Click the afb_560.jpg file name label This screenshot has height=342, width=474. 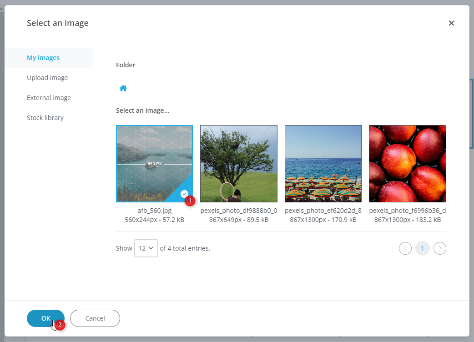pos(154,211)
